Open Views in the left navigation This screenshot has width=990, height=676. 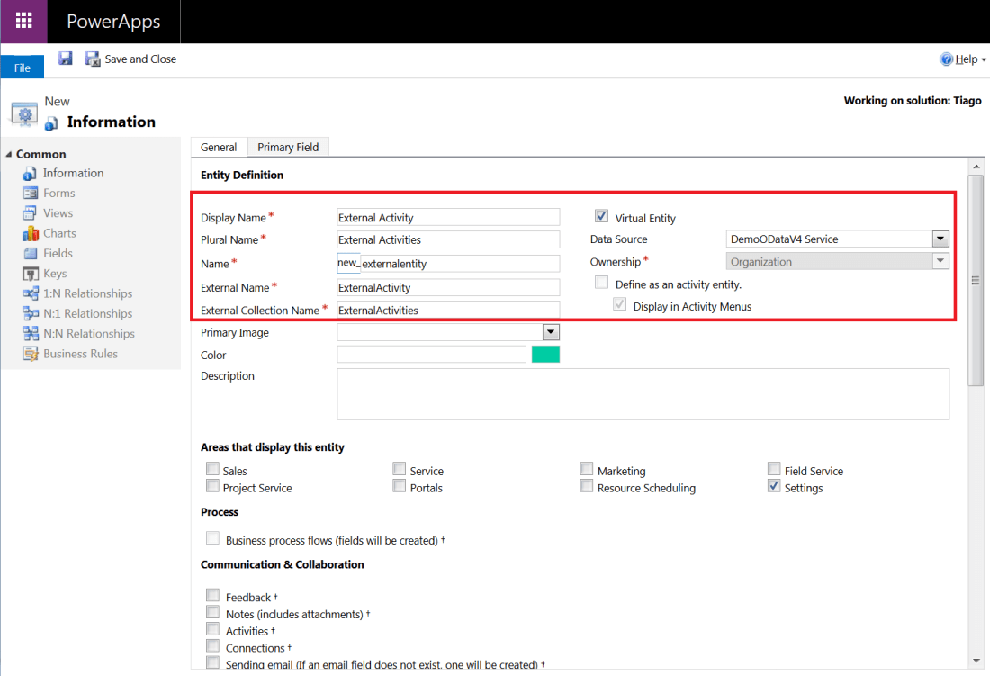pos(58,213)
